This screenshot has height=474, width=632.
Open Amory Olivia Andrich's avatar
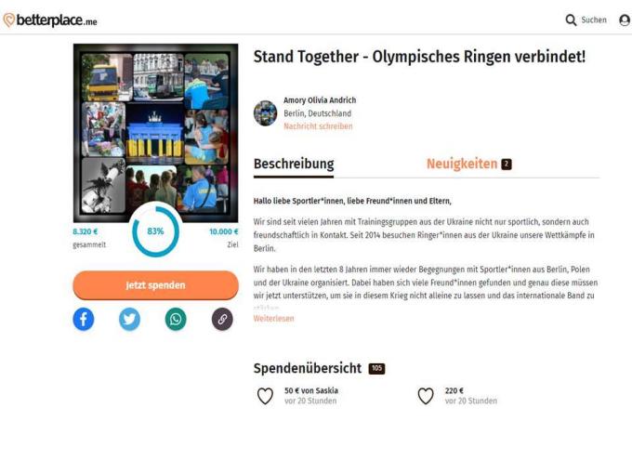[x=265, y=113]
